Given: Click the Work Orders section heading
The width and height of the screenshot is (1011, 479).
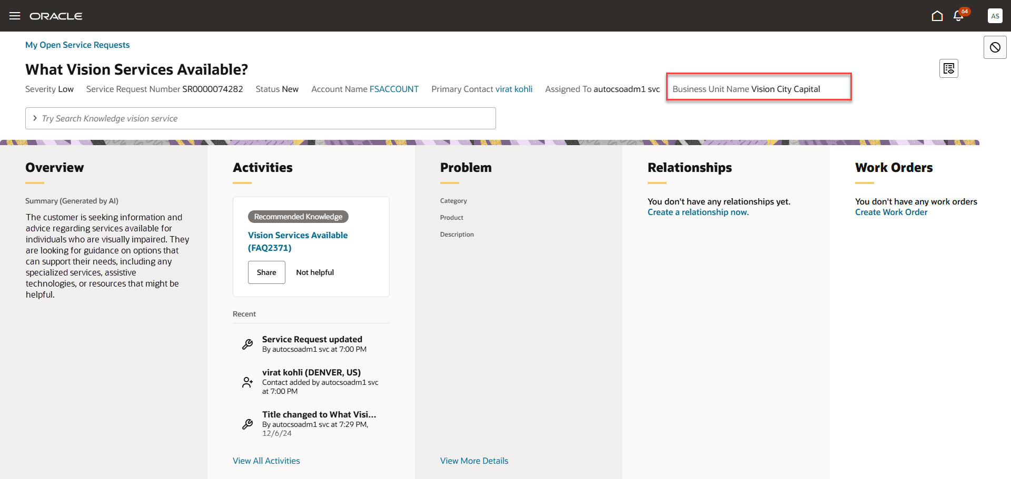Looking at the screenshot, I should click(894, 168).
